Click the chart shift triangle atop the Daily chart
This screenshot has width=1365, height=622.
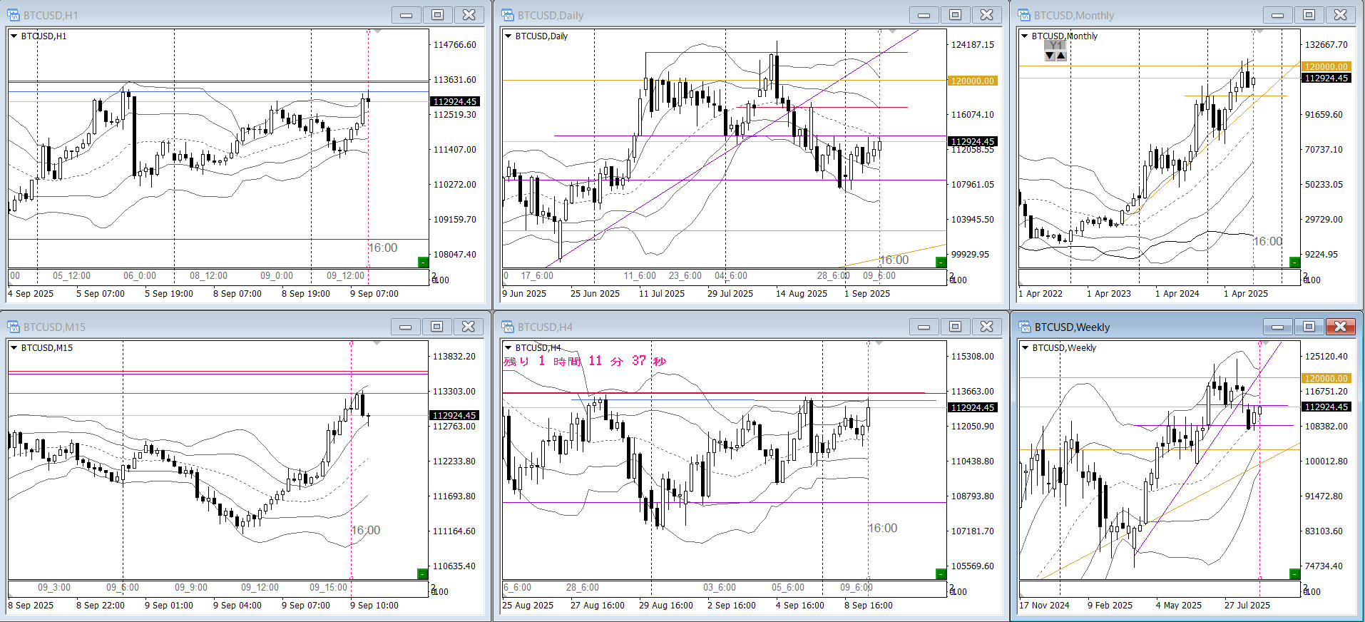point(891,32)
